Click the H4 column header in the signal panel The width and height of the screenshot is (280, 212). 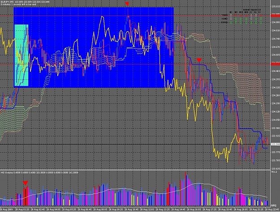[x=256, y=12]
